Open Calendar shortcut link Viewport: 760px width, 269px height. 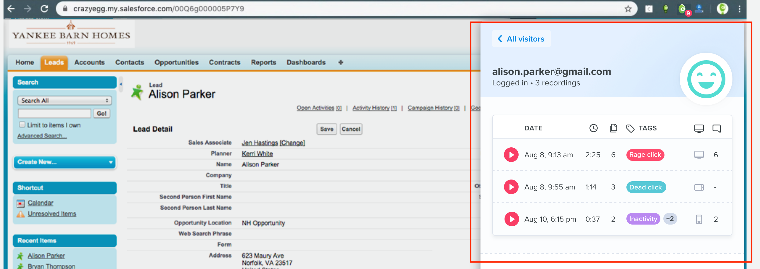(x=40, y=203)
